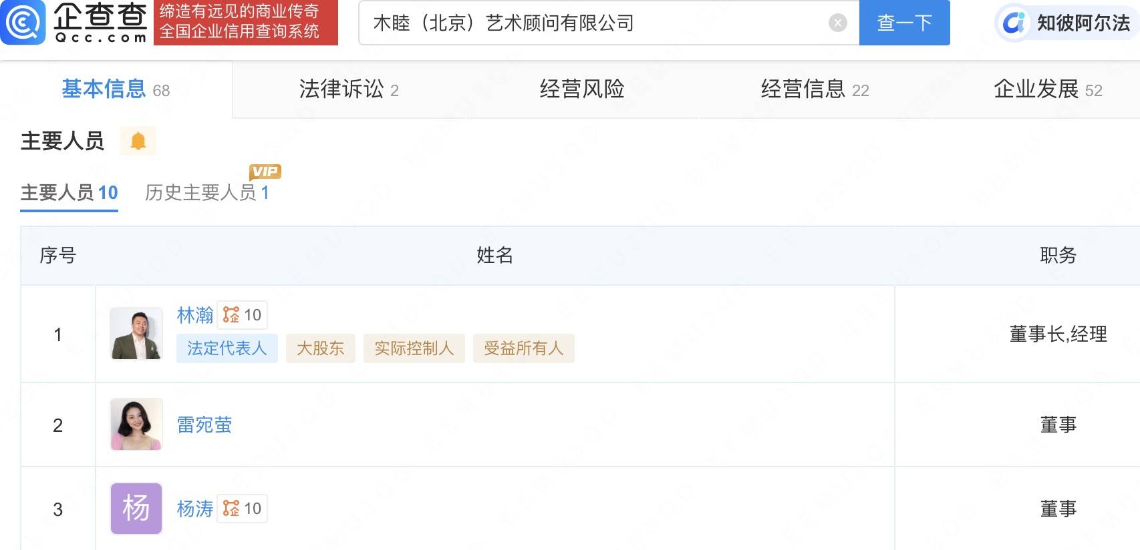Switch to the 法律诉讼 tab
The height and width of the screenshot is (550, 1140).
[x=349, y=89]
